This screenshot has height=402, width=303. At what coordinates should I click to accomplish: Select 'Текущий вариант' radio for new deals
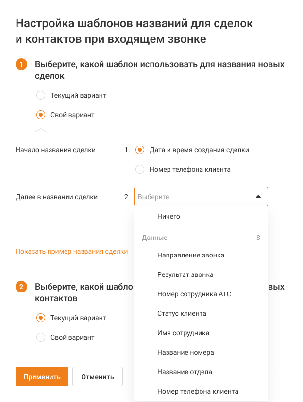(x=41, y=95)
